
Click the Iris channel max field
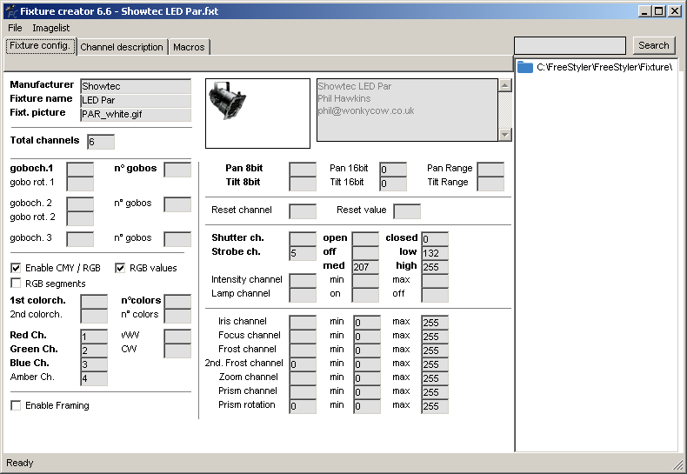point(435,323)
